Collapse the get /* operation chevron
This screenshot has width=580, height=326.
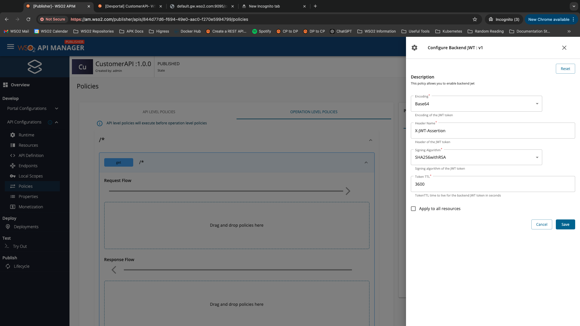coord(366,163)
